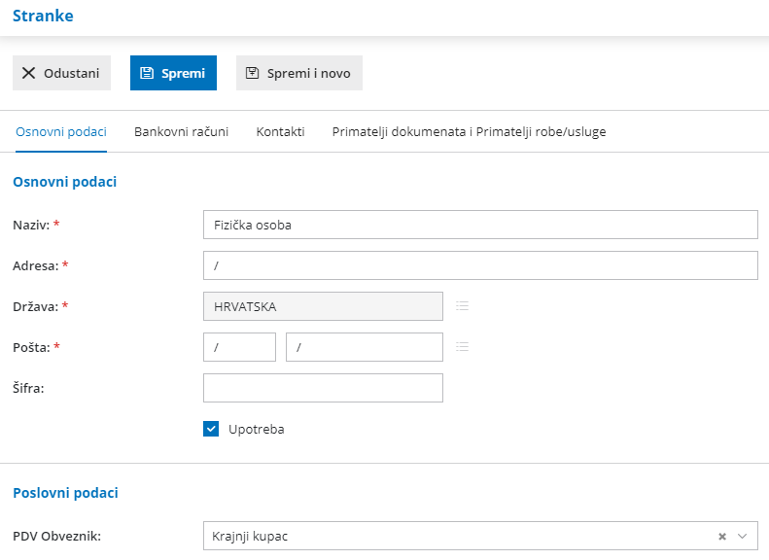Click the postal code number field

coord(239,347)
